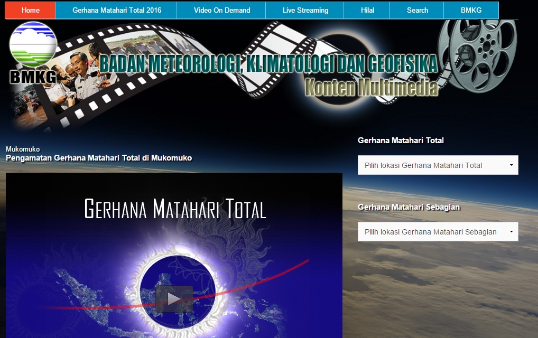Click the Konten Multimedia banner text
The height and width of the screenshot is (338, 538).
pyautogui.click(x=372, y=87)
